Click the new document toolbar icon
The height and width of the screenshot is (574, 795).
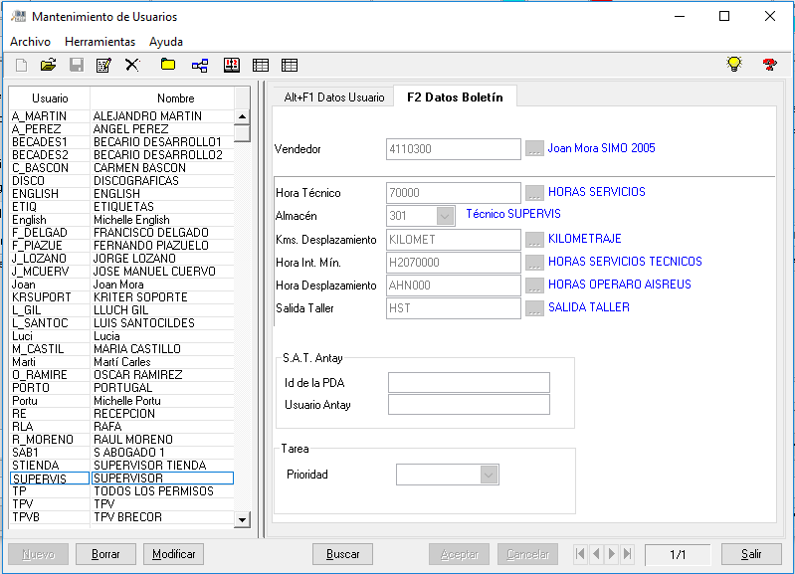coord(21,65)
